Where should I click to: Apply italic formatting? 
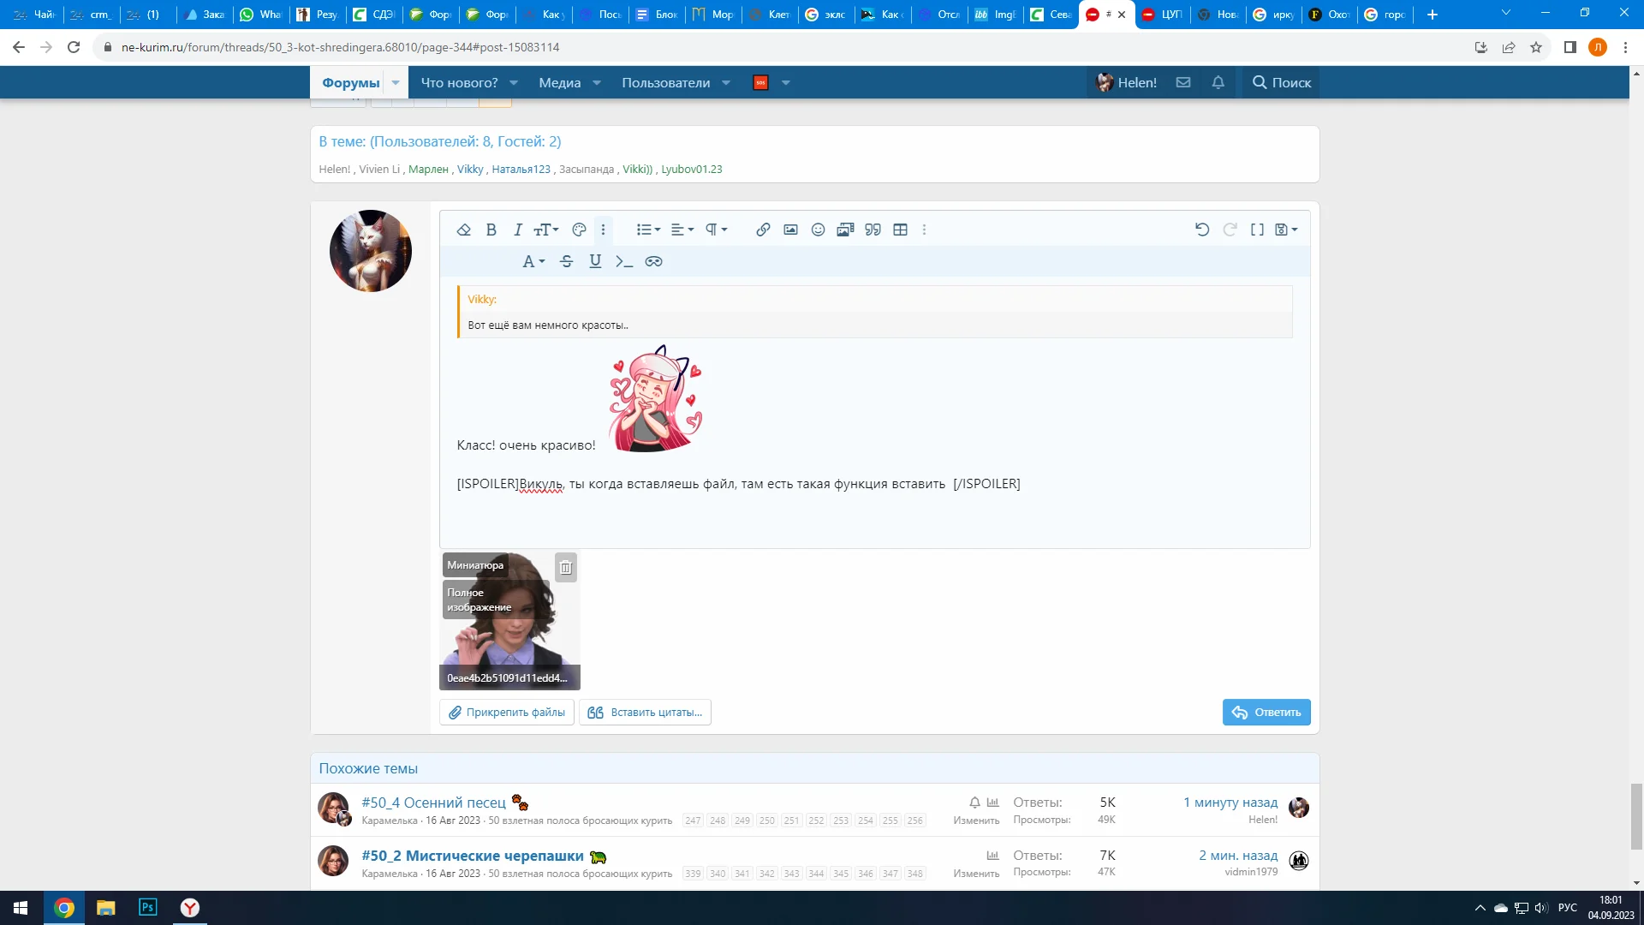pos(517,230)
